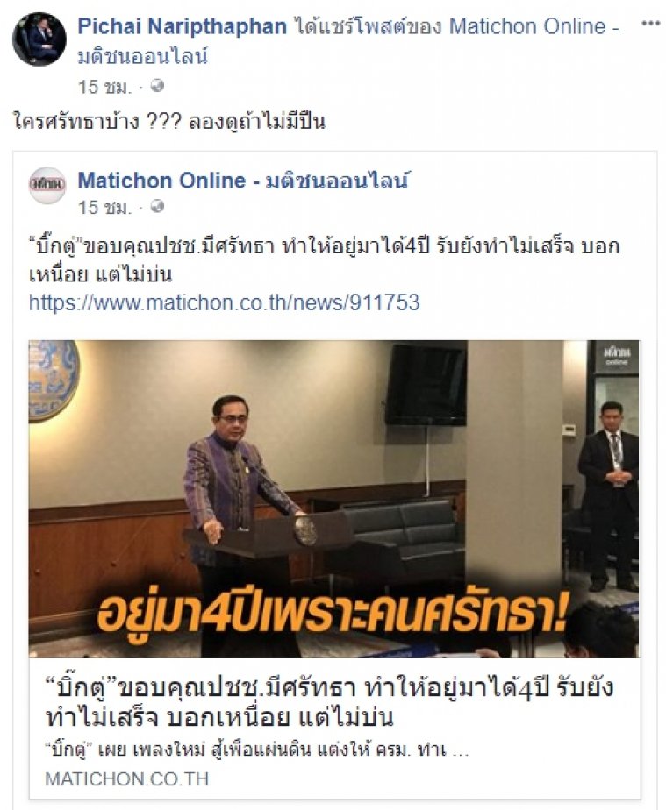This screenshot has height=810, width=666.
Task: Click the news photo of the podium speech
Action: pyautogui.click(x=334, y=499)
